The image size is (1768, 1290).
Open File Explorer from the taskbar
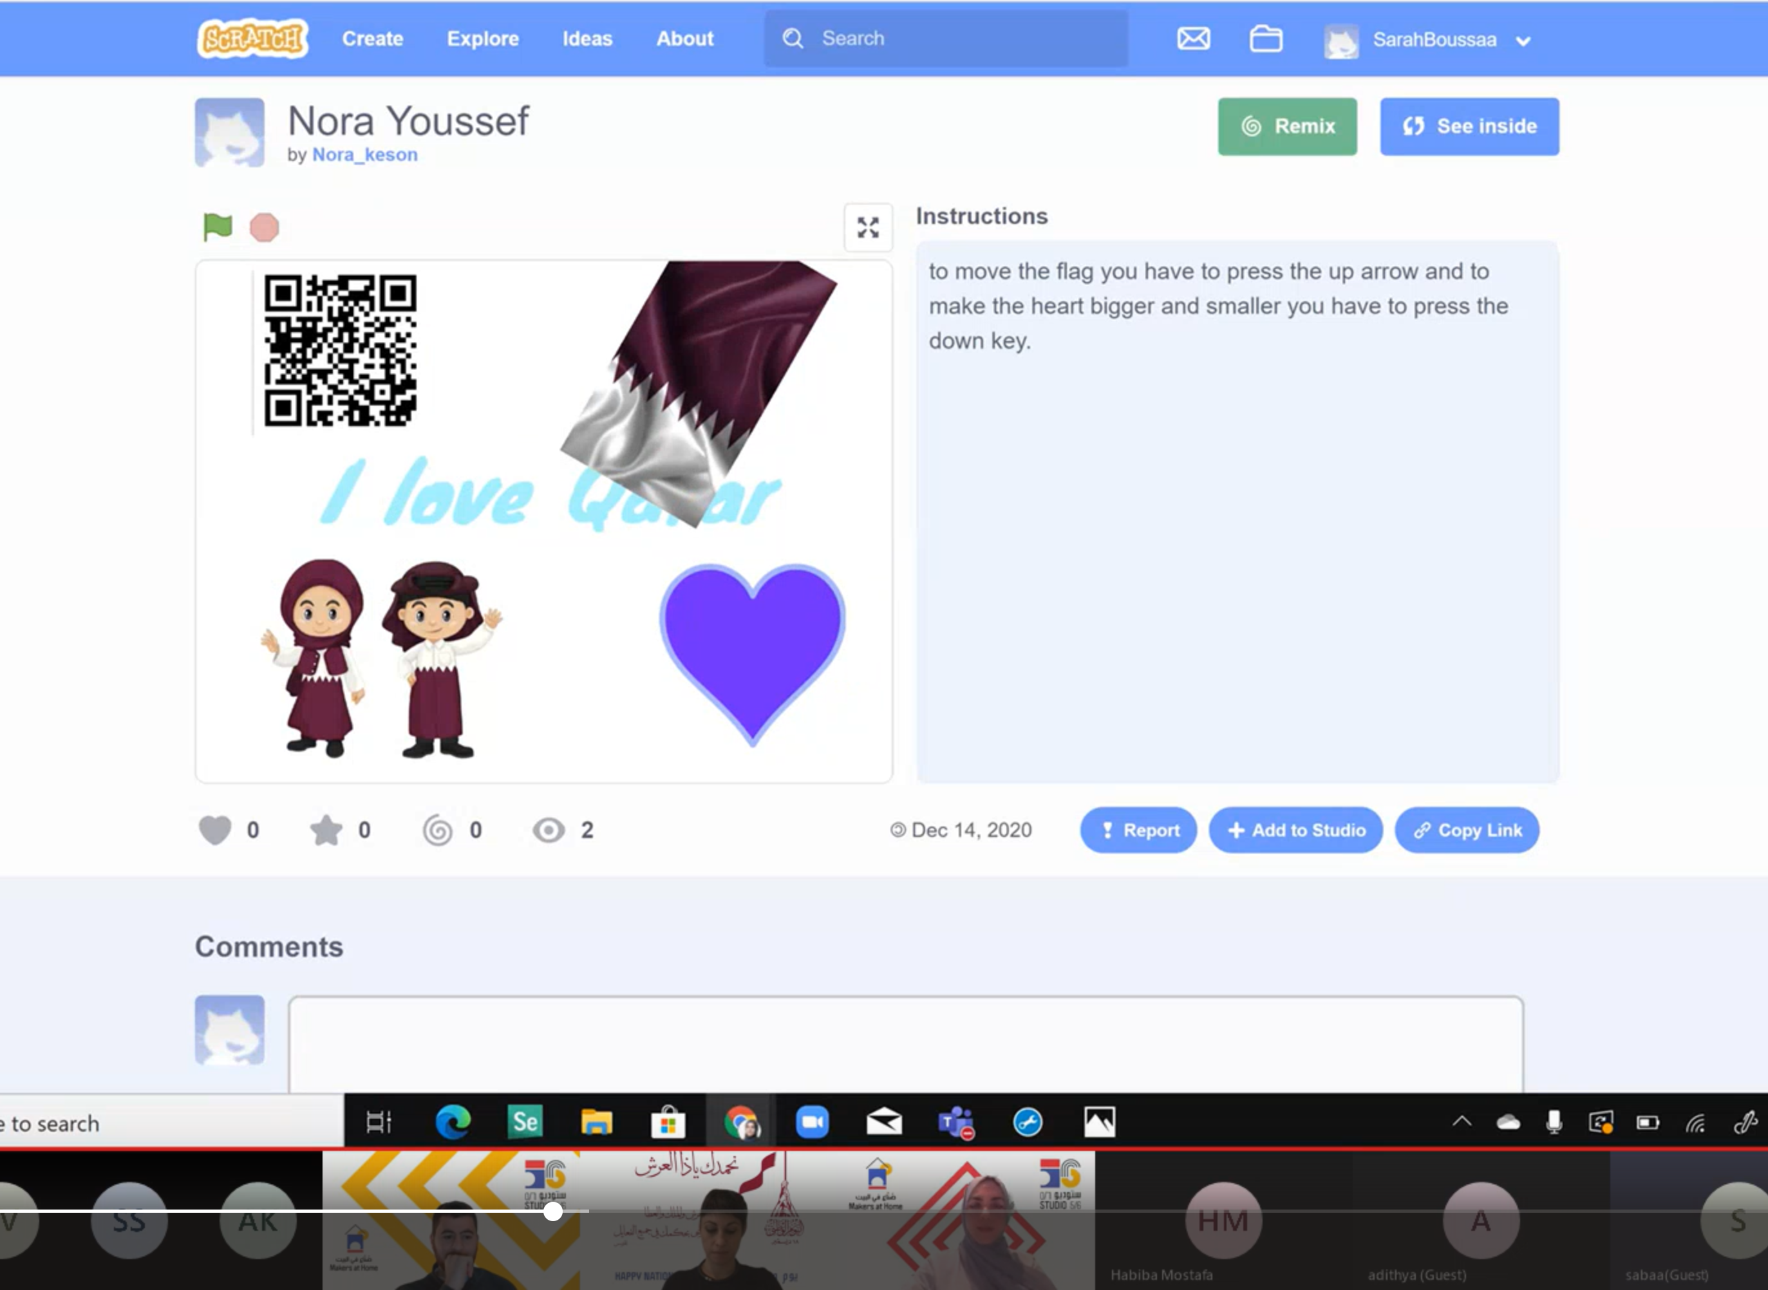pos(597,1122)
